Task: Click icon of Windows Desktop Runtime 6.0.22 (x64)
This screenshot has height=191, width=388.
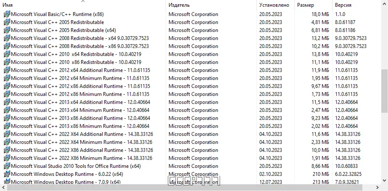Action: pyautogui.click(x=7, y=174)
